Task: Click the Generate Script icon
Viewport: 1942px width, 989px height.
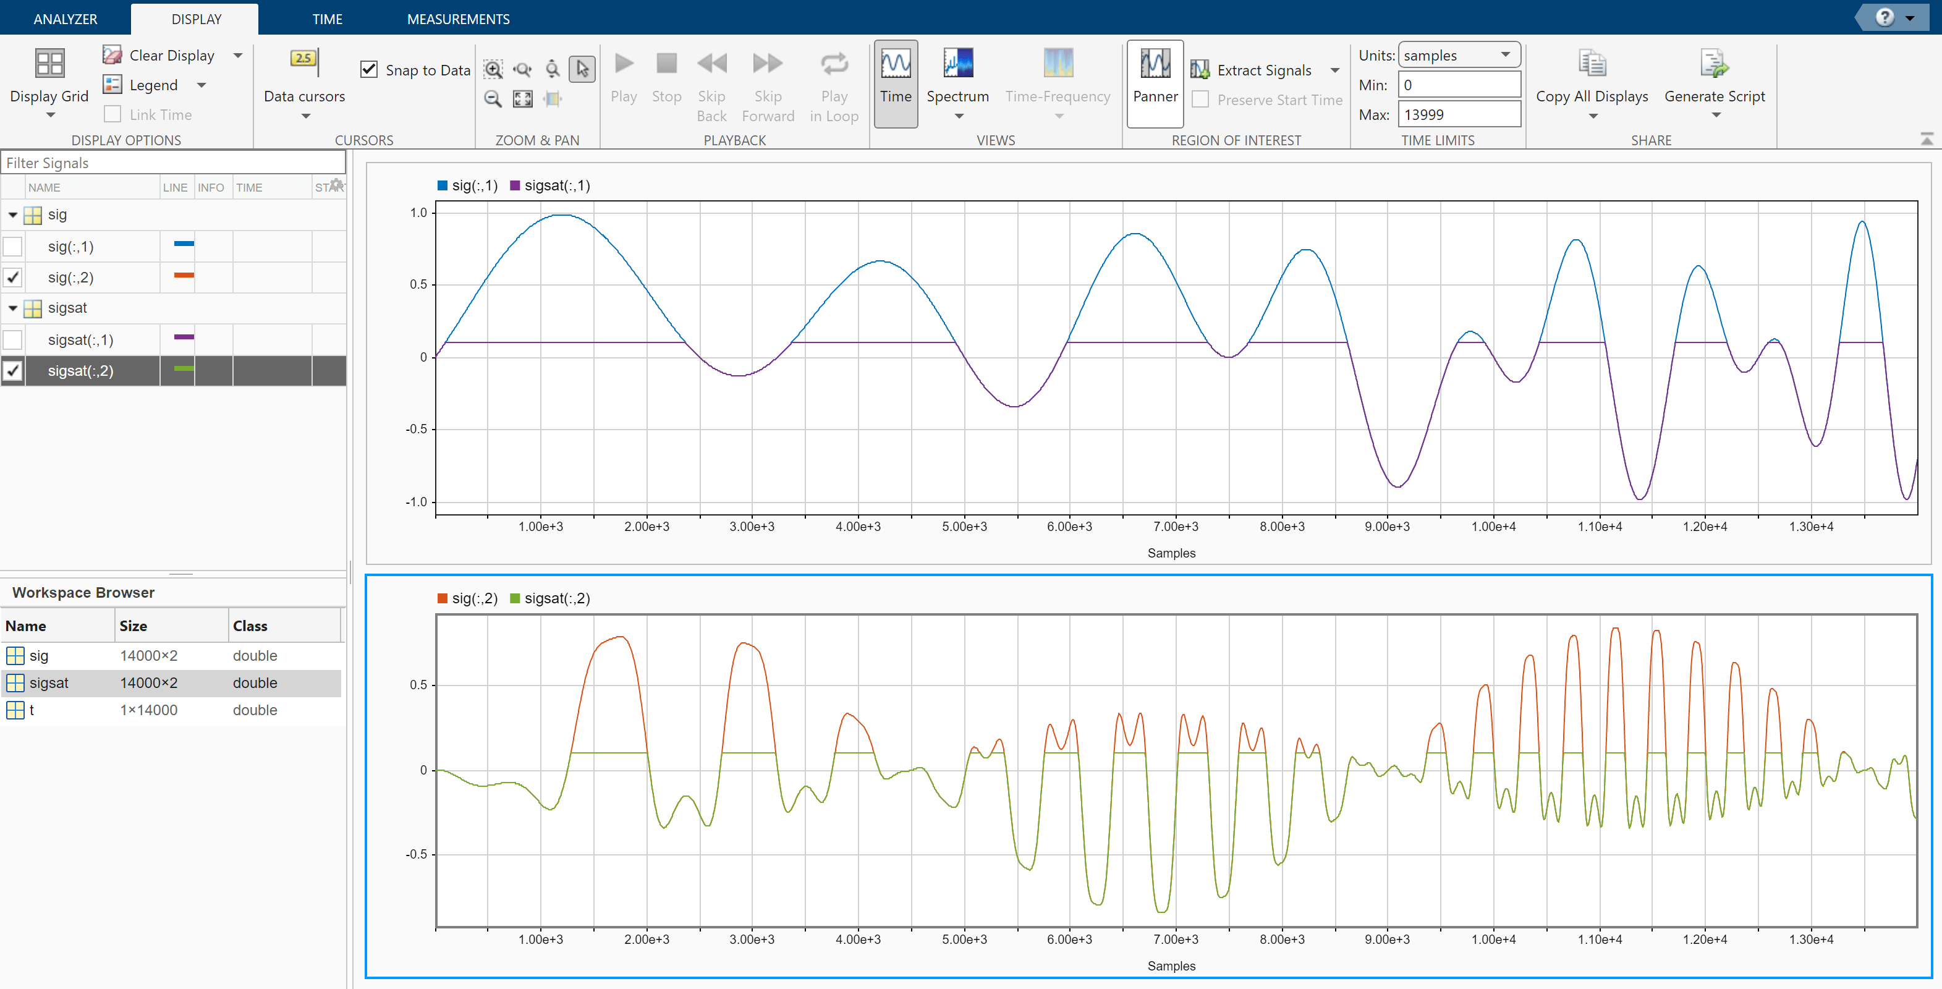Action: click(x=1715, y=63)
